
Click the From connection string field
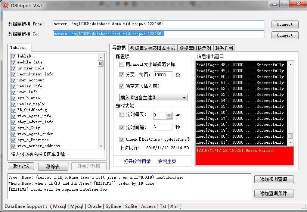point(158,24)
